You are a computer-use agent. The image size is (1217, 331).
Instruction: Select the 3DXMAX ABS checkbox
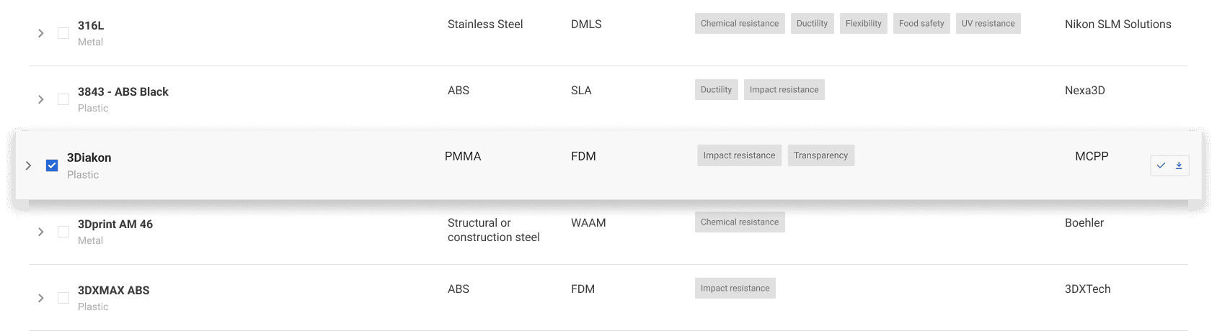pyautogui.click(x=63, y=298)
